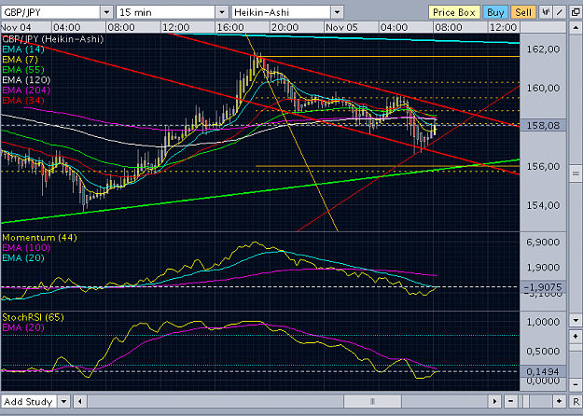Open the GBP/JPY symbol dropdown arrow
Screen dimensions: 583x416
pyautogui.click(x=106, y=12)
